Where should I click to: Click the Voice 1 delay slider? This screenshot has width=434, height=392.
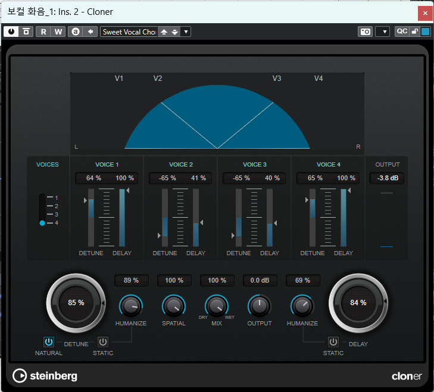click(x=122, y=218)
